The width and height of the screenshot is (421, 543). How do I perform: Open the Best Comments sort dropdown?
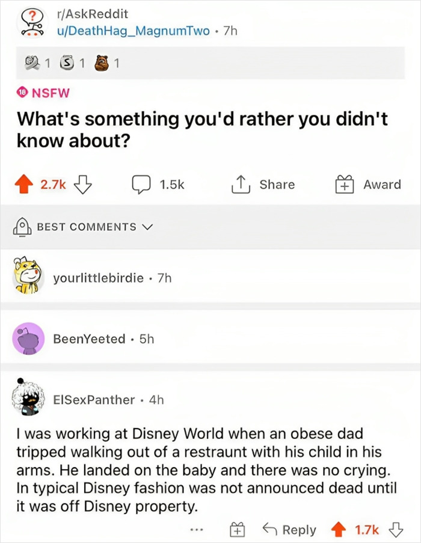tap(84, 227)
